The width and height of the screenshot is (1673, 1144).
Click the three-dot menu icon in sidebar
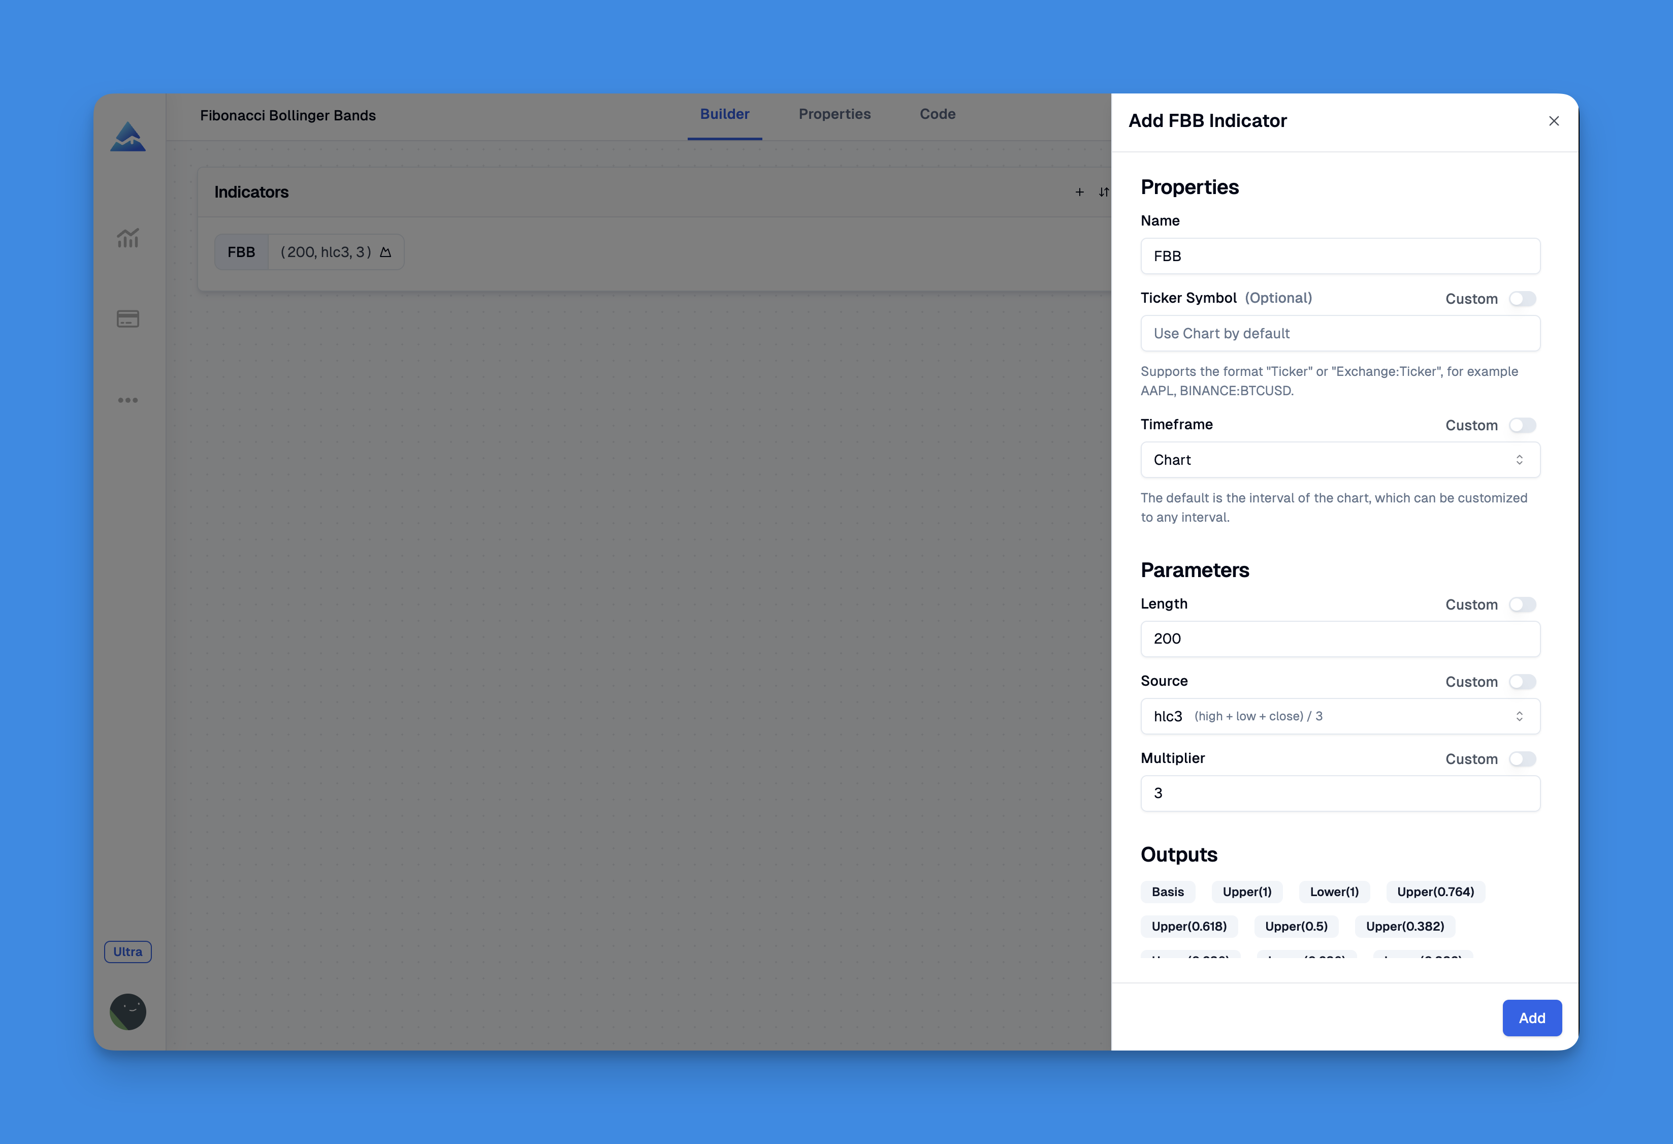pos(128,400)
